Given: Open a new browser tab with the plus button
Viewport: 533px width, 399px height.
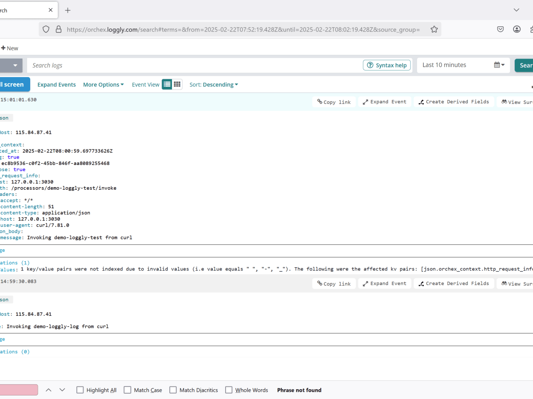Looking at the screenshot, I should click(67, 10).
